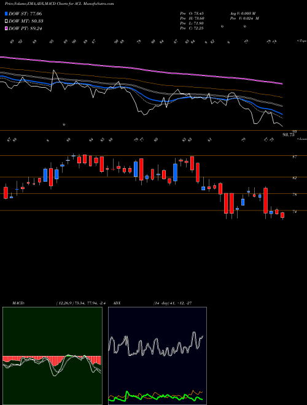Select the 'DOW MT: 80.33' label
307x405 pixels.
coord(26,21)
